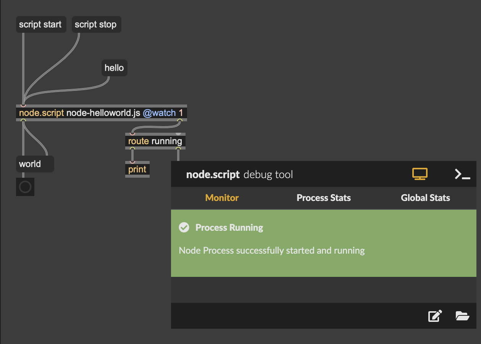This screenshot has height=344, width=481.
Task: Click the monitor view icon in debug tool
Action: pyautogui.click(x=420, y=174)
